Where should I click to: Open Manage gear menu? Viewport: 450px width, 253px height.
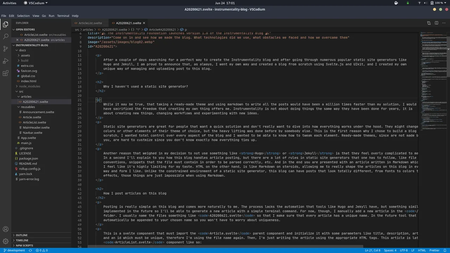[5, 241]
